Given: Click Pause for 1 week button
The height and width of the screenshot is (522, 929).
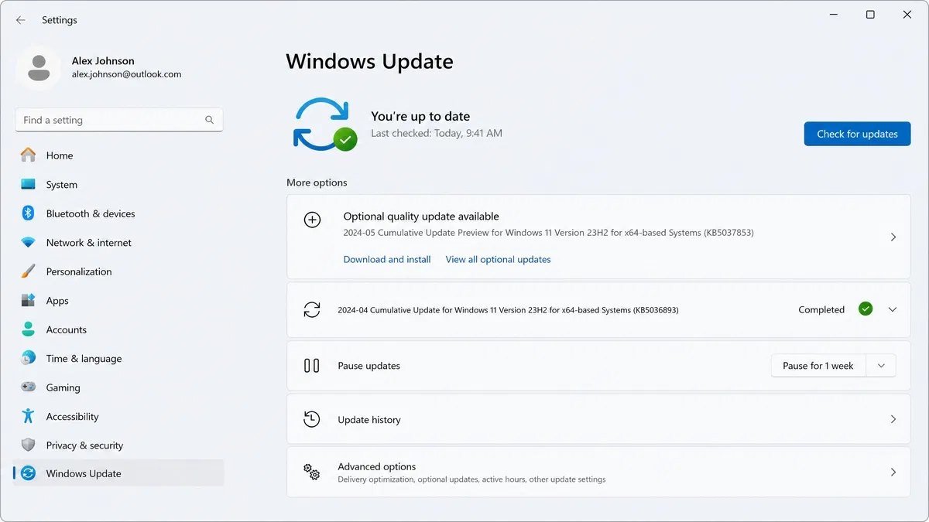Looking at the screenshot, I should pos(818,366).
